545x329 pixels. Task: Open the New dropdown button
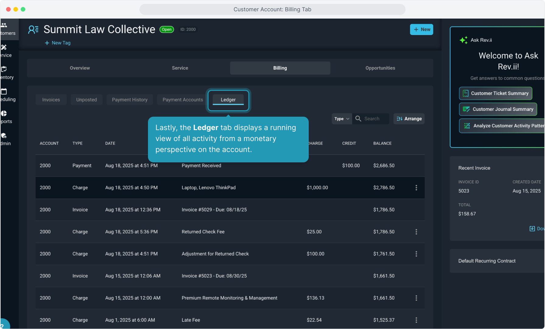pyautogui.click(x=421, y=30)
